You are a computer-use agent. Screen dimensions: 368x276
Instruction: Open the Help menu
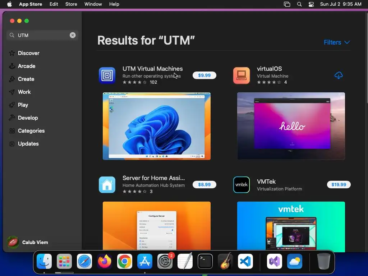[114, 4]
